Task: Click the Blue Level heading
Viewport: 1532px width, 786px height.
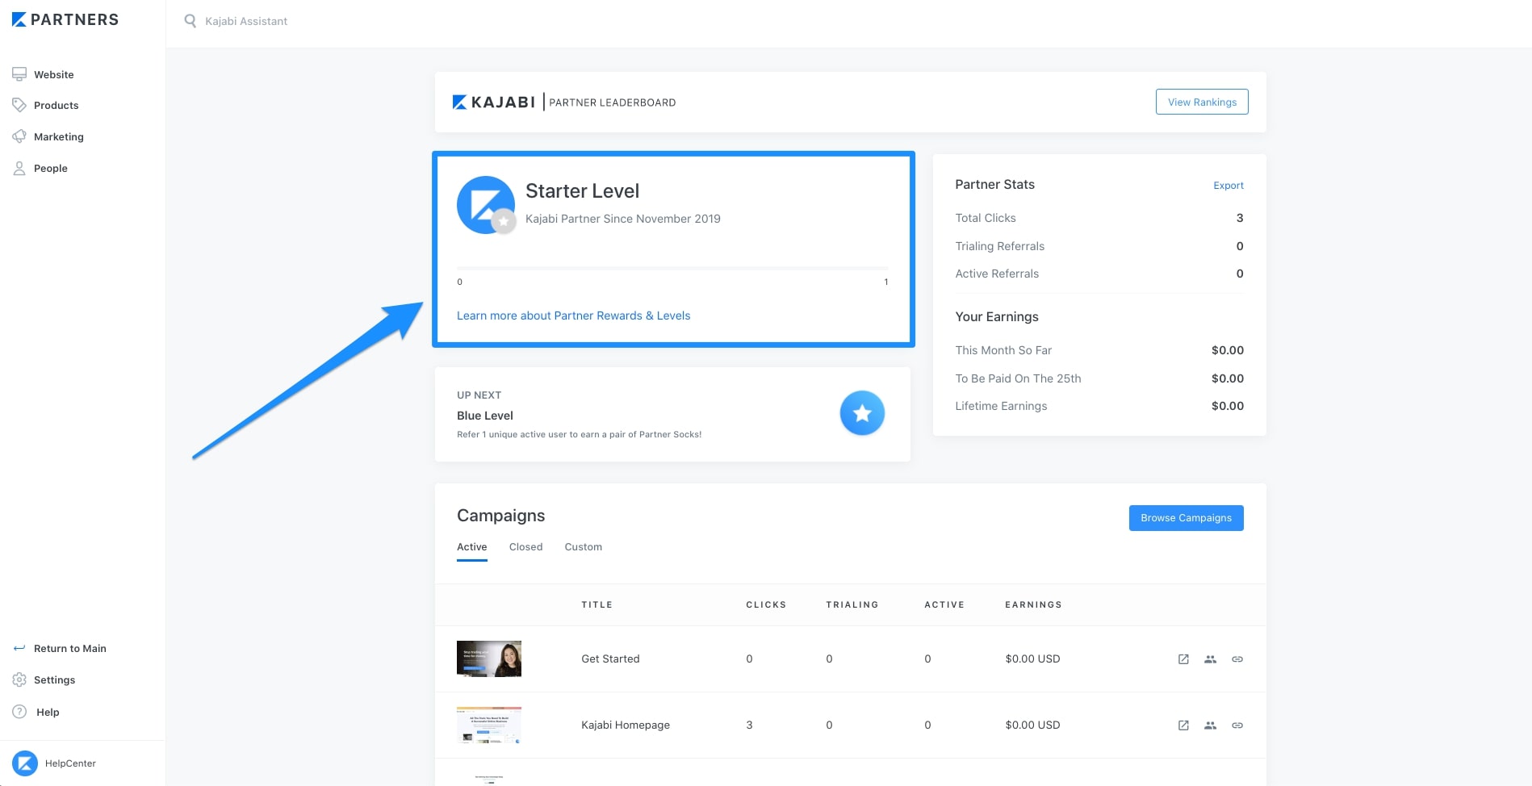Action: pyautogui.click(x=485, y=416)
